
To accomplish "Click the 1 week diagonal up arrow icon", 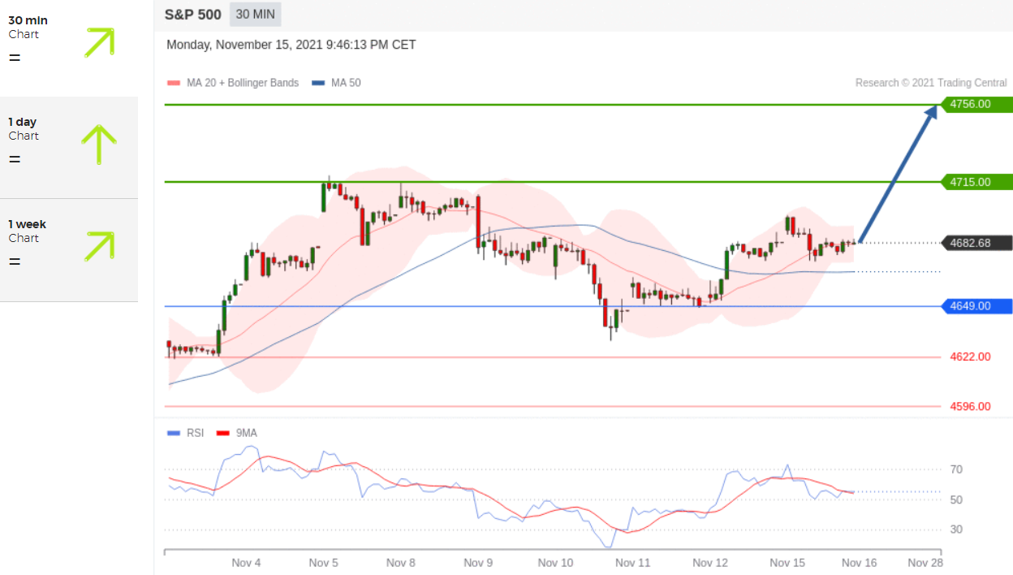I will (x=99, y=247).
